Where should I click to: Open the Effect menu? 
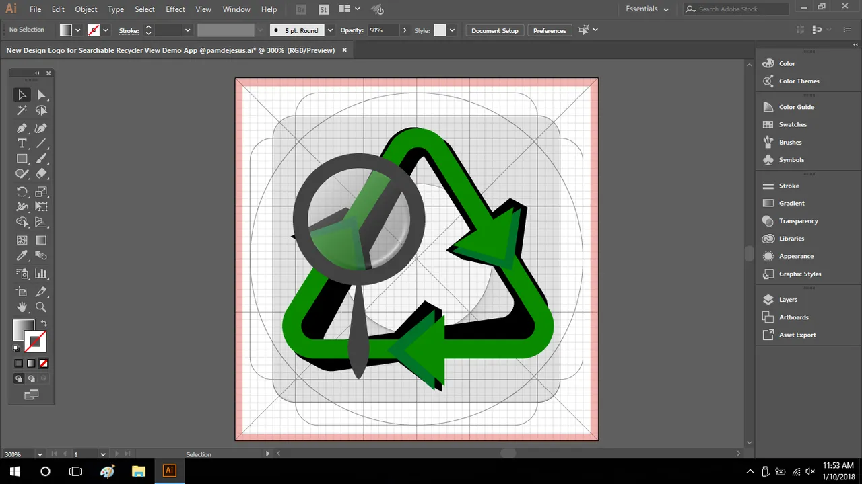(x=175, y=9)
